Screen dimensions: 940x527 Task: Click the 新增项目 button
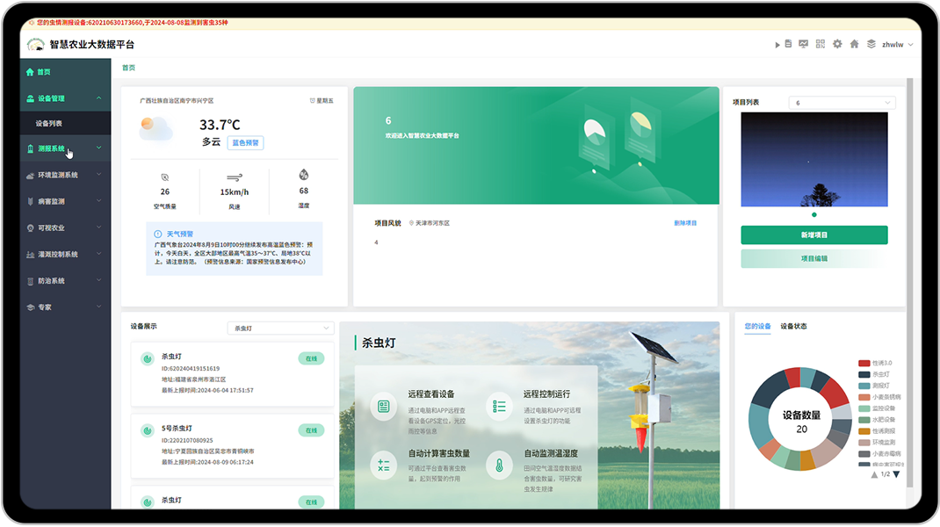[813, 235]
